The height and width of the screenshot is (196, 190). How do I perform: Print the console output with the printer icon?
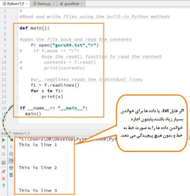[11, 168]
